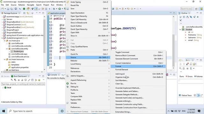
Task: Click Sort icon in Outline toolbar
Action: click(x=187, y=17)
